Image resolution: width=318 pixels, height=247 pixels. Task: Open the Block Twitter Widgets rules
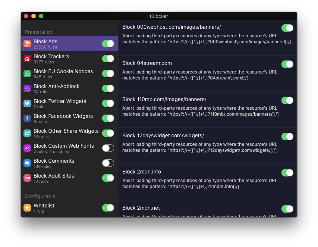pos(69,103)
